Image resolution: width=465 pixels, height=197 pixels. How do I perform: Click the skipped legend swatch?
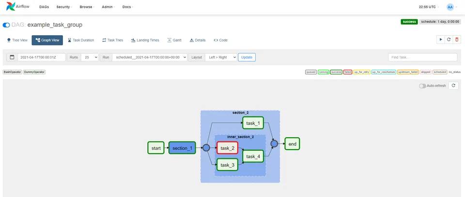click(x=426, y=72)
